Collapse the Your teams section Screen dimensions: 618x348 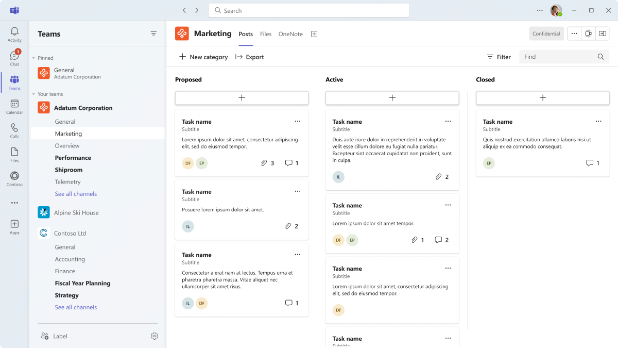tap(33, 94)
